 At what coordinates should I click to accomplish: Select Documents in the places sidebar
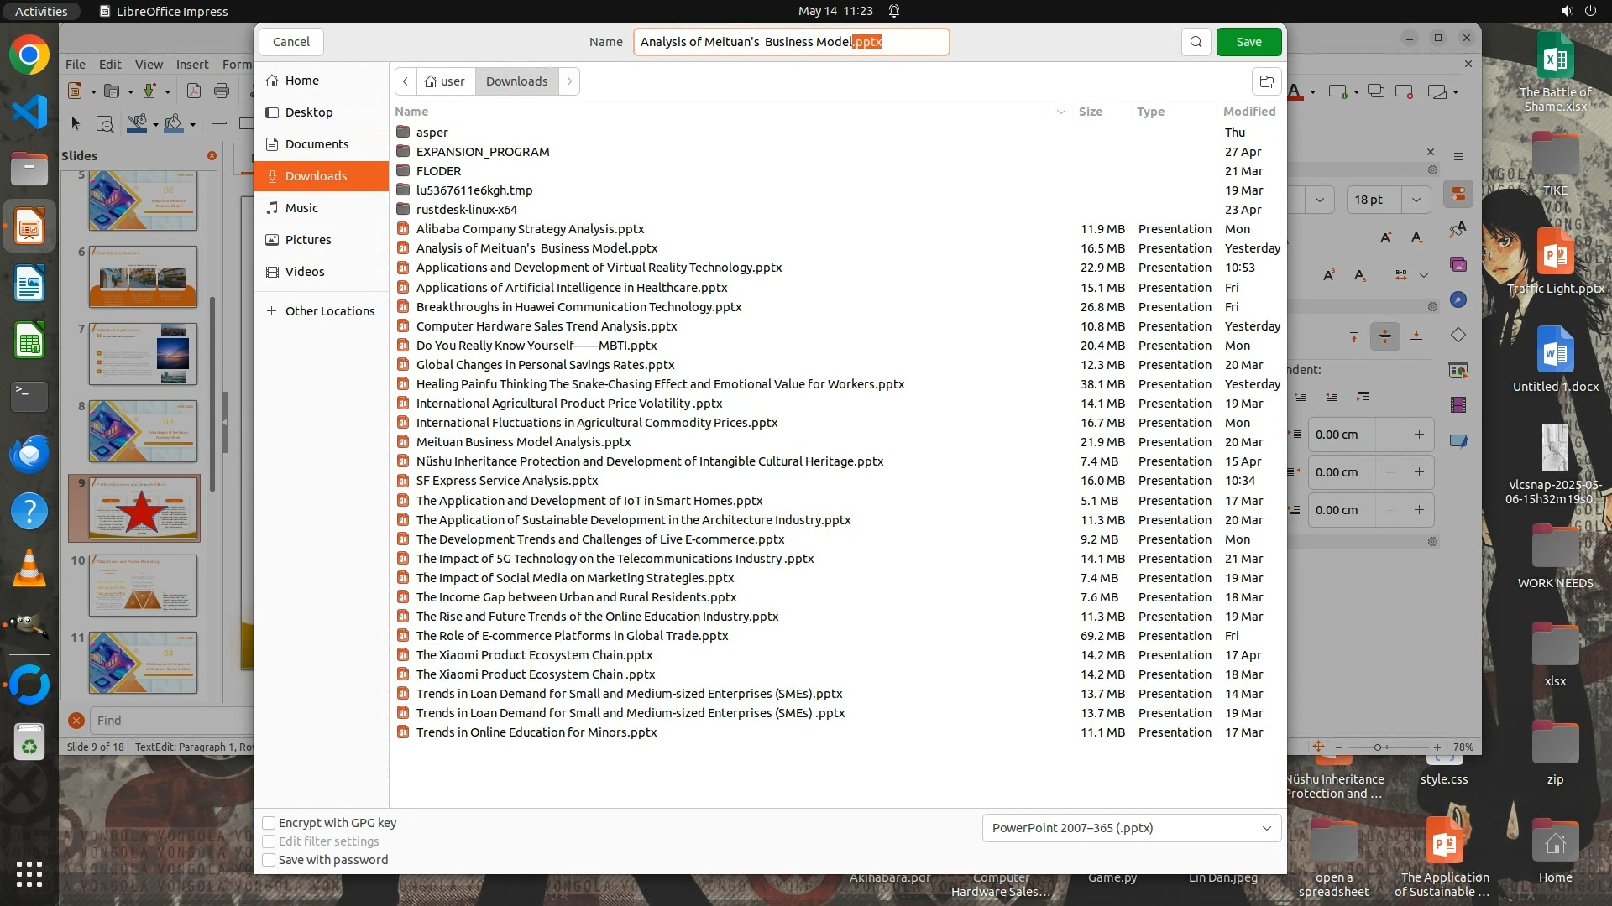317,144
